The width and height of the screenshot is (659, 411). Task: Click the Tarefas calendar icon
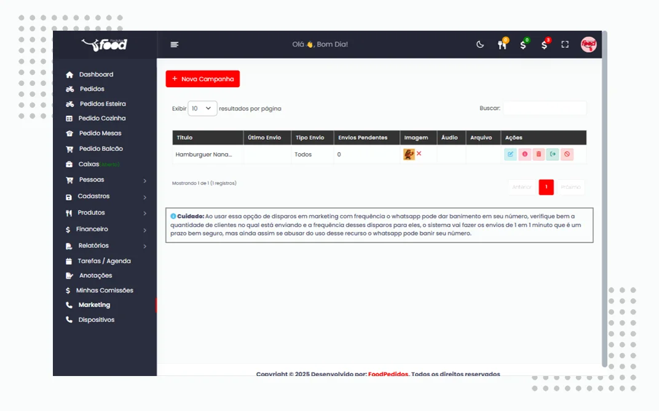[x=68, y=261]
